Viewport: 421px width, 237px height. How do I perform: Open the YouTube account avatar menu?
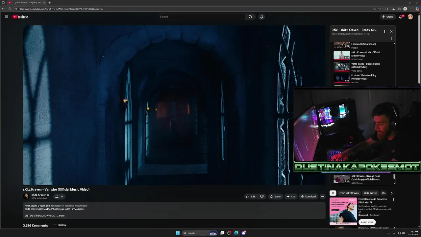(410, 17)
